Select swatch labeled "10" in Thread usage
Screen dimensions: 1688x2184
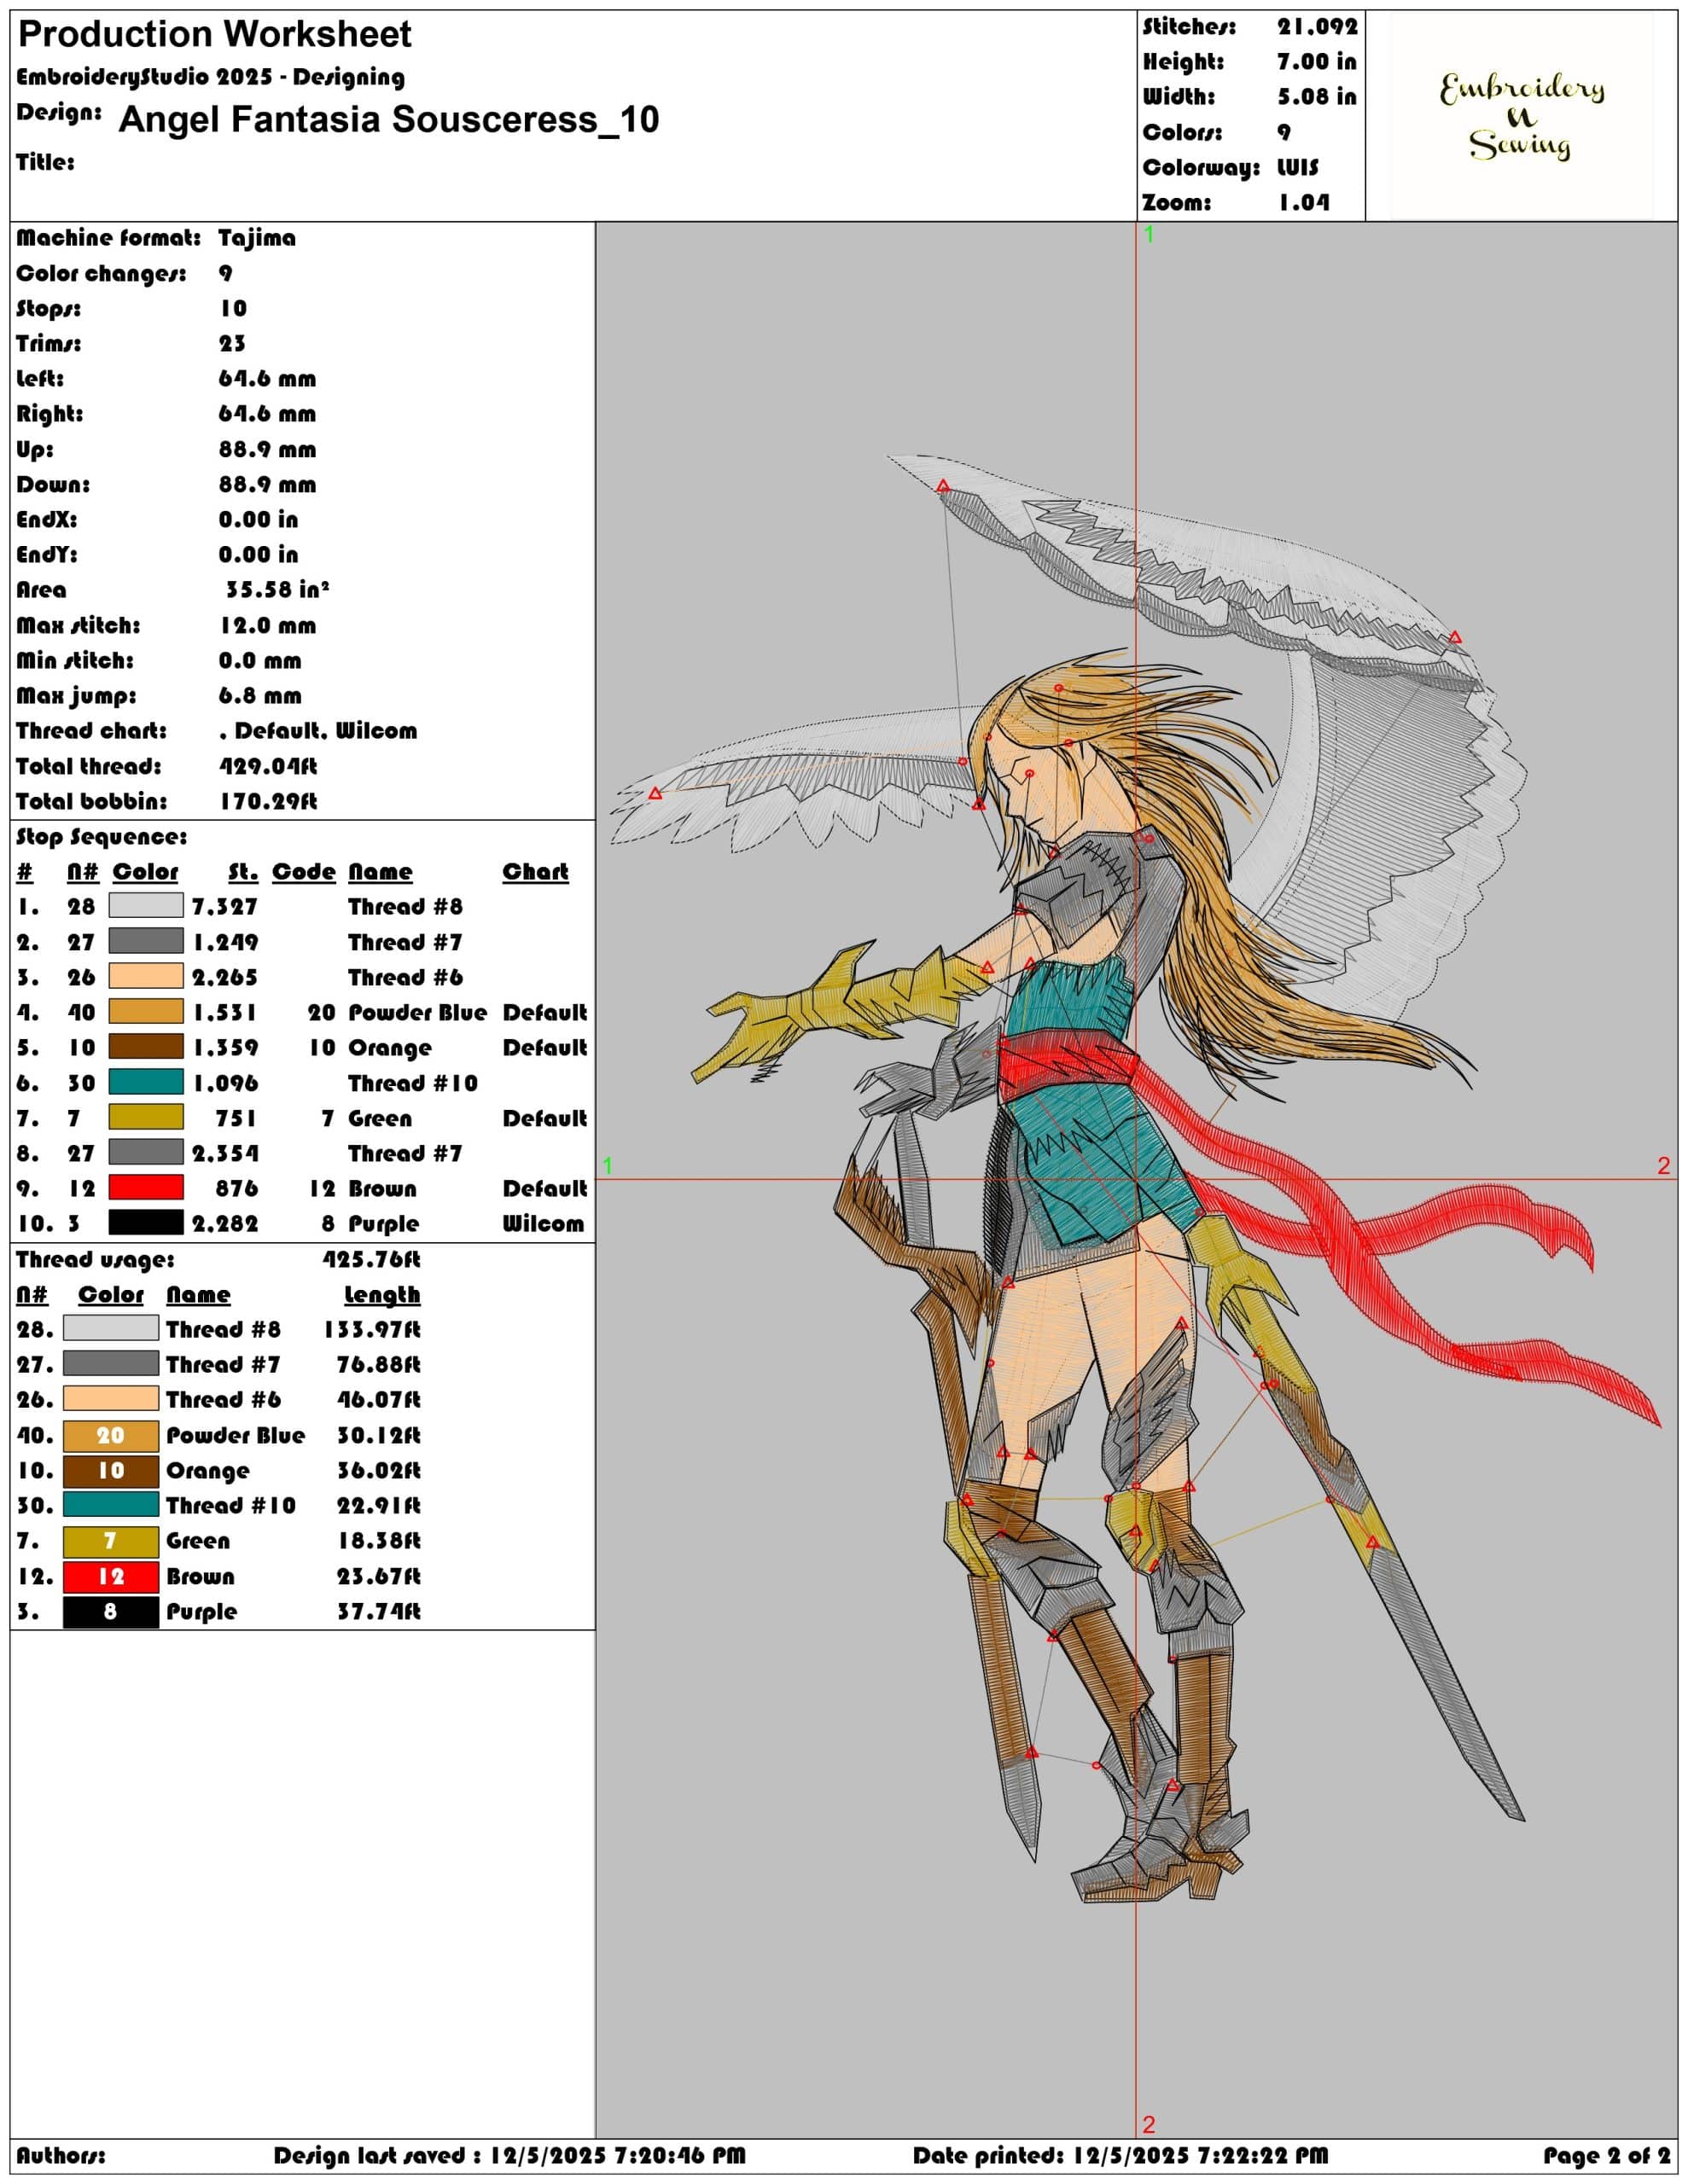pos(111,1470)
